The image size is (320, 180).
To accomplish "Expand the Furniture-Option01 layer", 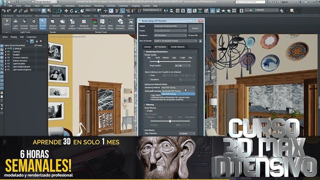I will click(x=6, y=57).
